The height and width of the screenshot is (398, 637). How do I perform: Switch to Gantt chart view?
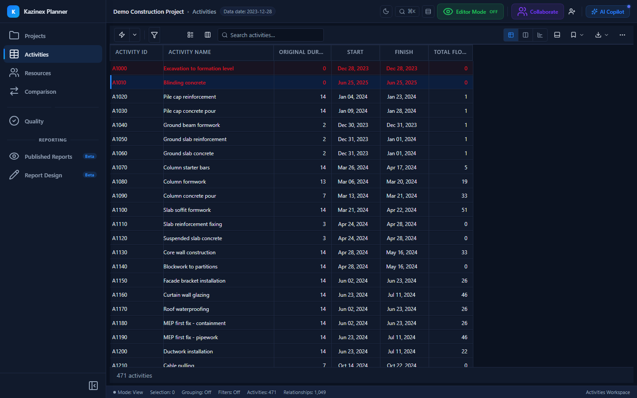(x=540, y=35)
